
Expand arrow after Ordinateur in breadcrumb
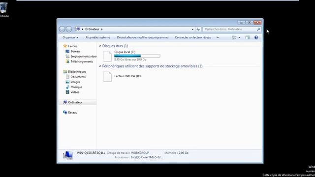click(102, 29)
